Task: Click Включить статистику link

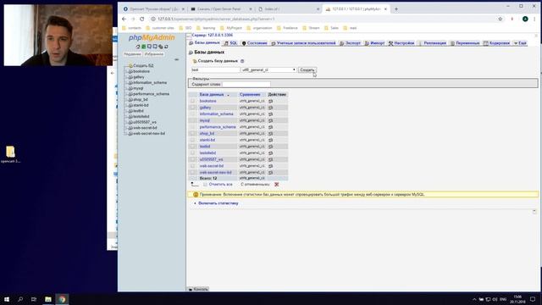Action: point(218,203)
